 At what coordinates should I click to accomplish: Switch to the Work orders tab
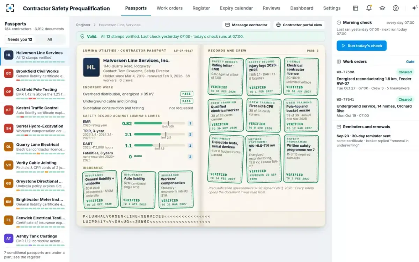[169, 8]
